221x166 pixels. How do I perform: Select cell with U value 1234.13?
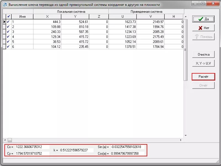(122, 32)
